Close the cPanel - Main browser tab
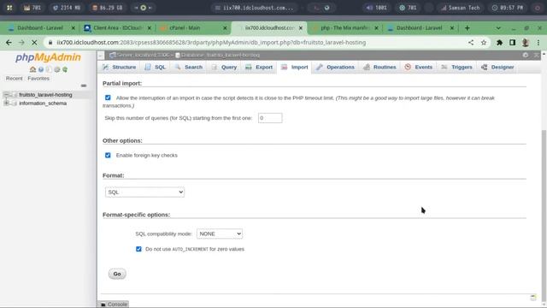The image size is (547, 308). pyautogui.click(x=225, y=28)
